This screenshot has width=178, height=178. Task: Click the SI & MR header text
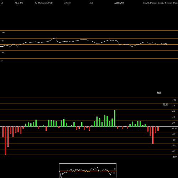point(19,3)
